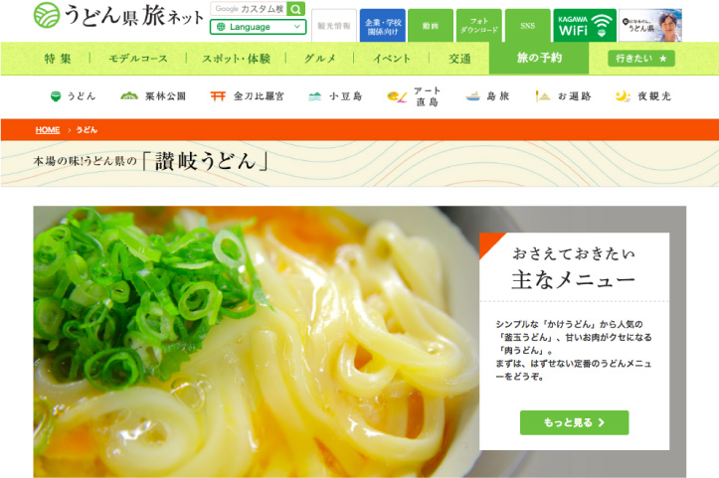Viewport: 719px width, 478px height.
Task: Click the Udon-ken Tabi Net logo
Action: coord(118,16)
